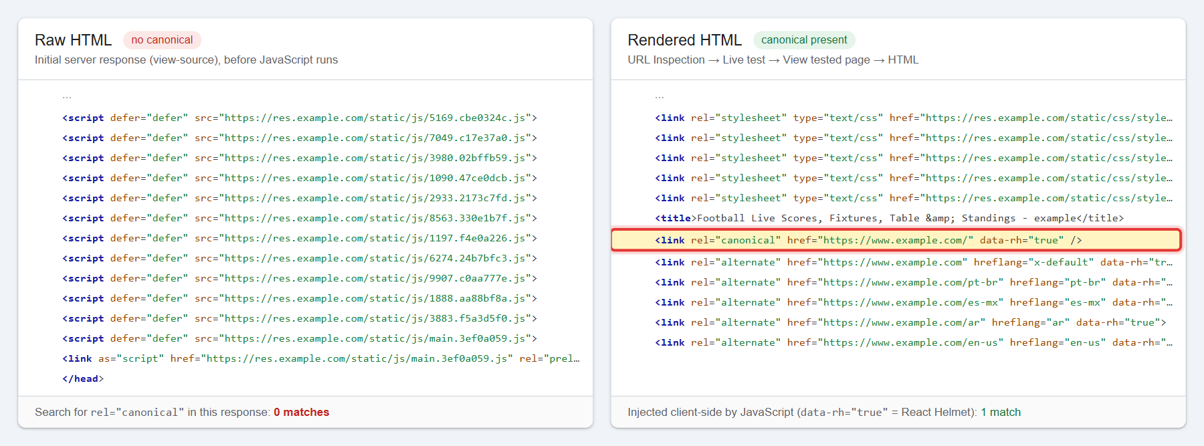Click the script line with 8563.330e1b7f.js

click(x=300, y=218)
